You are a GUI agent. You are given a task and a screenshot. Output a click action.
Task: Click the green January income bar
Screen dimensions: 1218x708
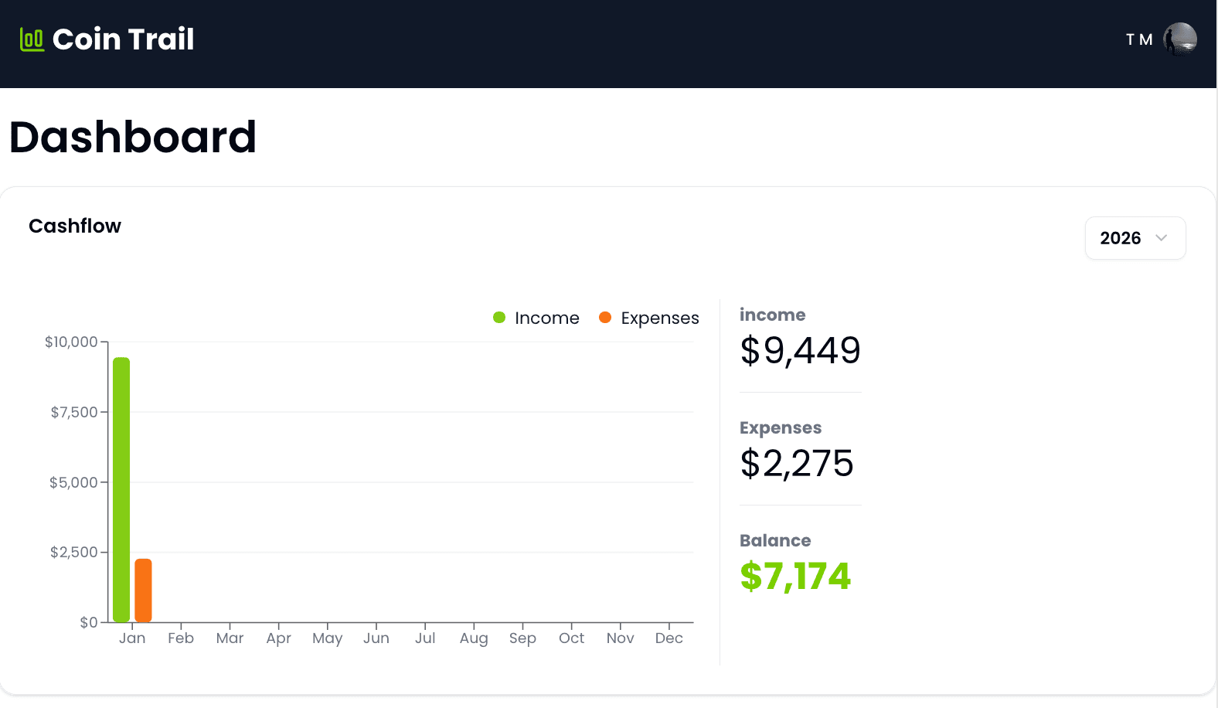pyautogui.click(x=121, y=489)
